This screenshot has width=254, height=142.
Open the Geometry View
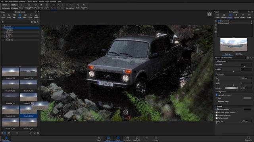click(84, 6)
